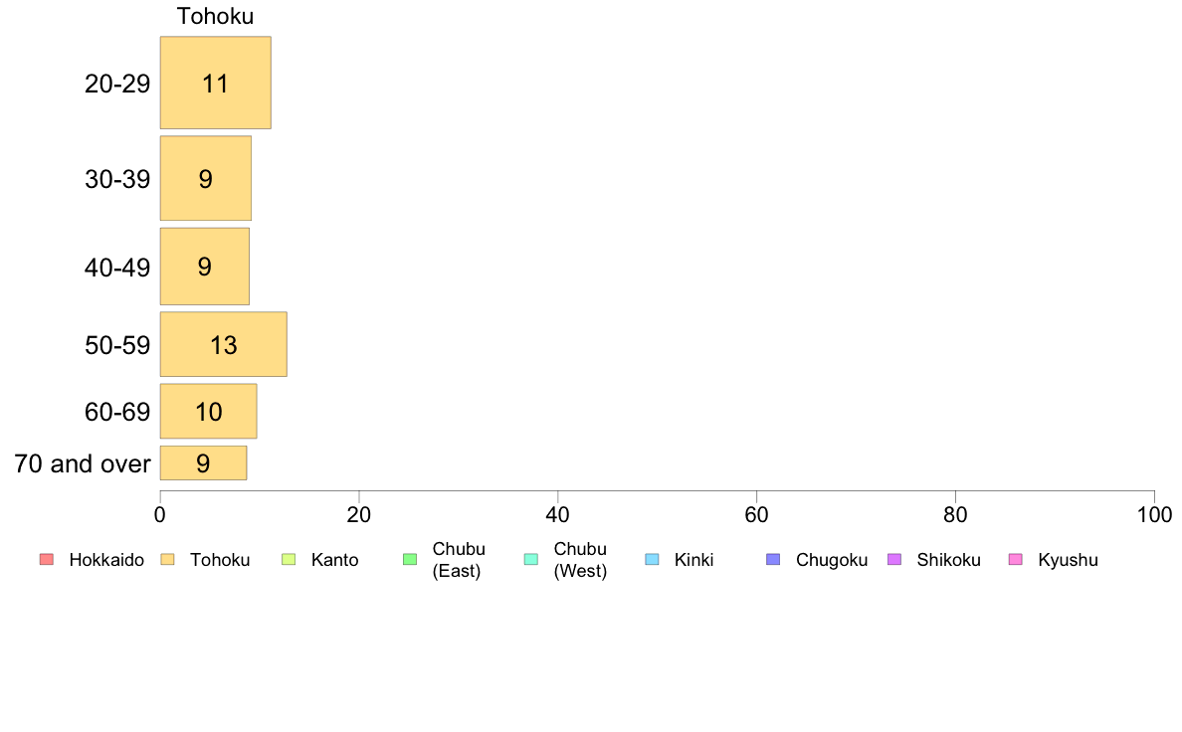Click the Shikoku legend swatch

[894, 559]
